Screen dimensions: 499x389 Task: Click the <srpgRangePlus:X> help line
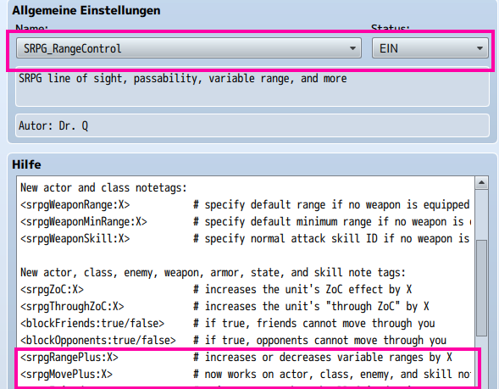[236, 357]
